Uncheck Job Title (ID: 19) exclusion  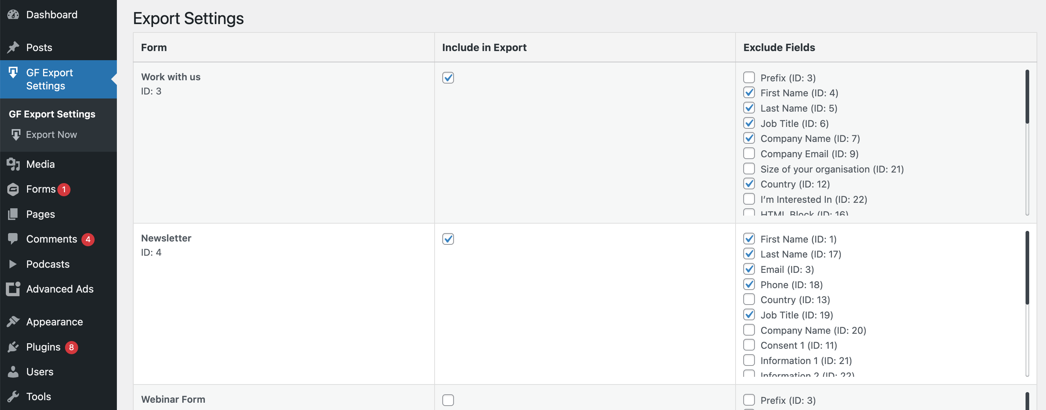pos(749,315)
